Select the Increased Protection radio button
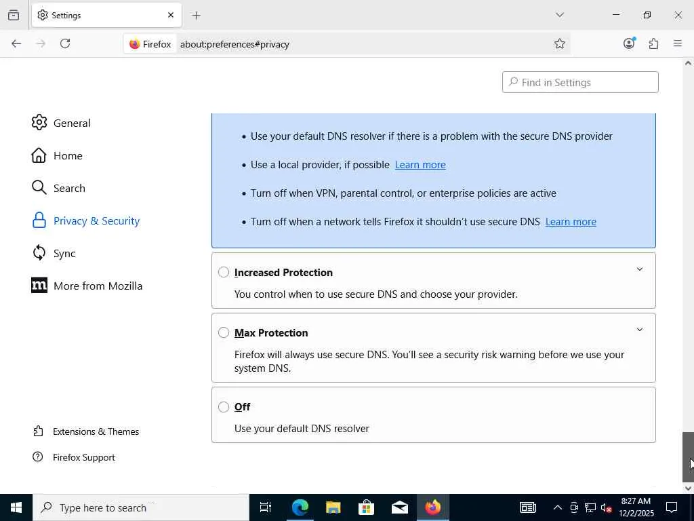Image resolution: width=694 pixels, height=521 pixels. pyautogui.click(x=224, y=272)
